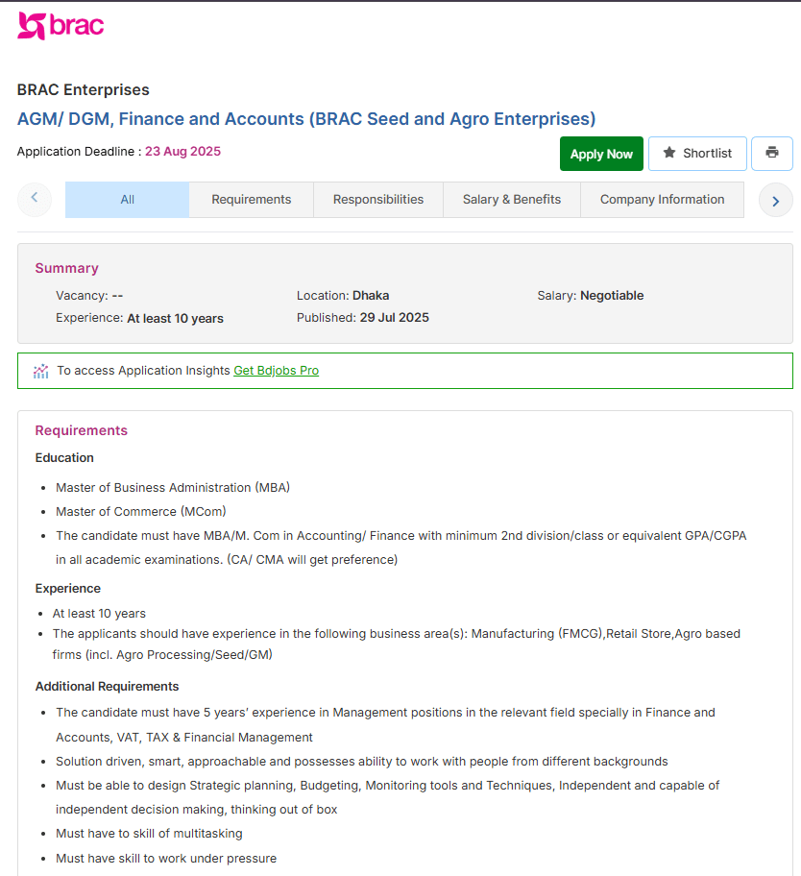Click the print icon button

(x=772, y=153)
